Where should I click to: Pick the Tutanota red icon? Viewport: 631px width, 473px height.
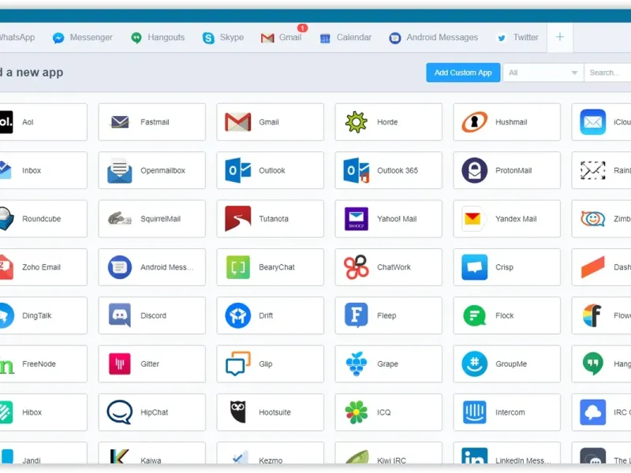click(x=238, y=218)
